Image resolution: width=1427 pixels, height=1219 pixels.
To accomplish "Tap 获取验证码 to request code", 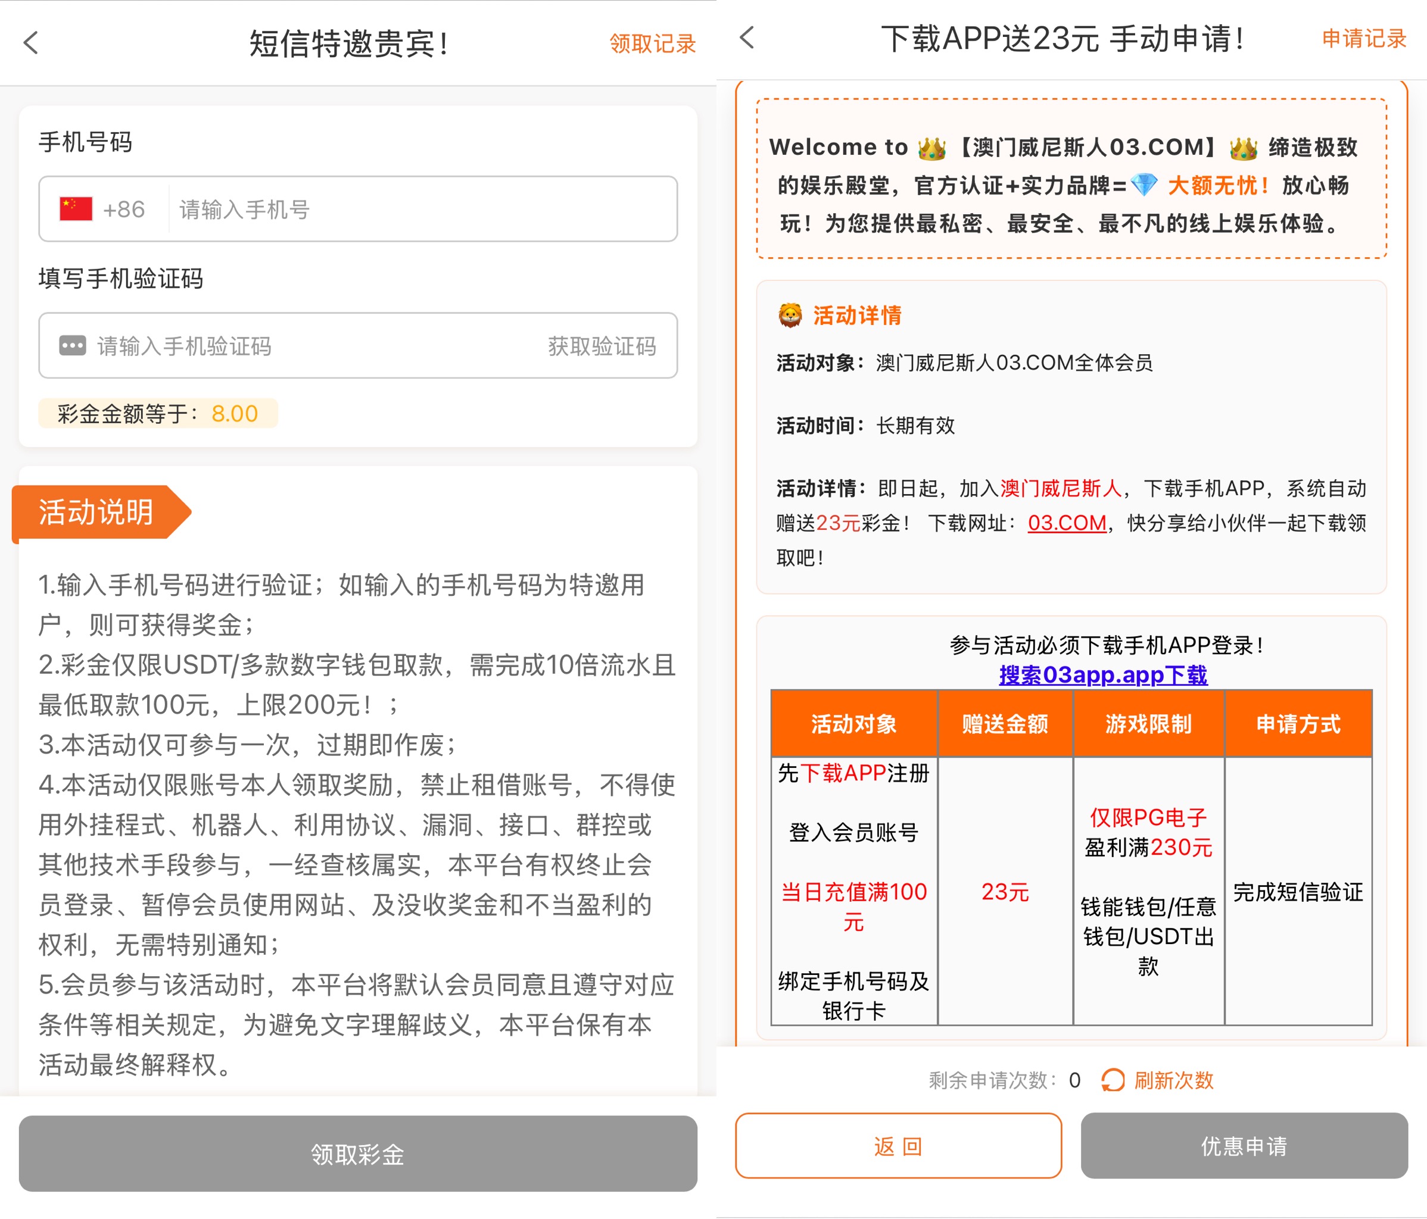I will (602, 346).
